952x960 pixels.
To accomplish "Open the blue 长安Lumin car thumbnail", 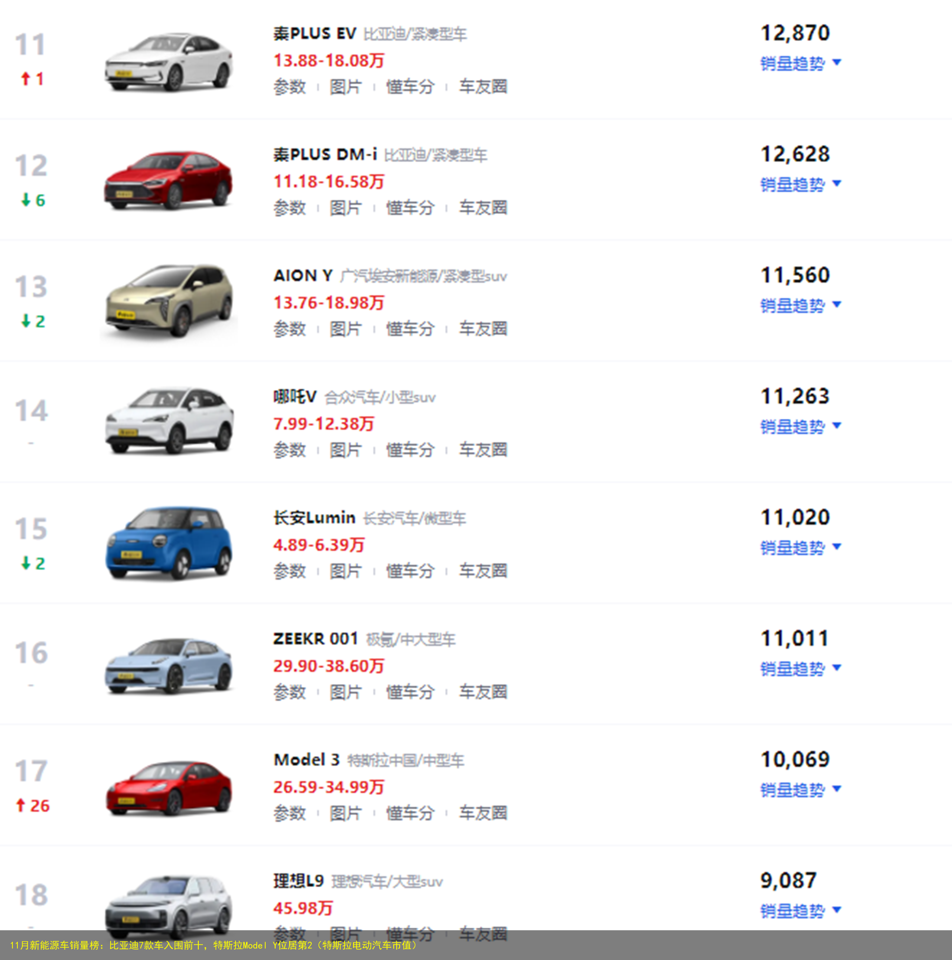I will click(x=169, y=543).
